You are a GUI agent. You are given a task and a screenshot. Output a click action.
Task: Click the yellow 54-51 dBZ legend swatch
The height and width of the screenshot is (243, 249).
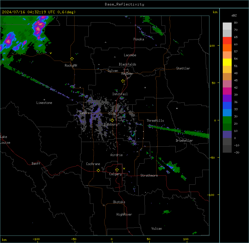227,62
